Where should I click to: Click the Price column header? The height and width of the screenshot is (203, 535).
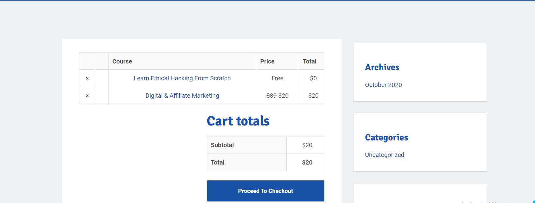click(267, 61)
